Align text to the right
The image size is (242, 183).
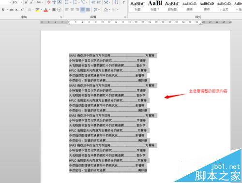click(x=77, y=10)
